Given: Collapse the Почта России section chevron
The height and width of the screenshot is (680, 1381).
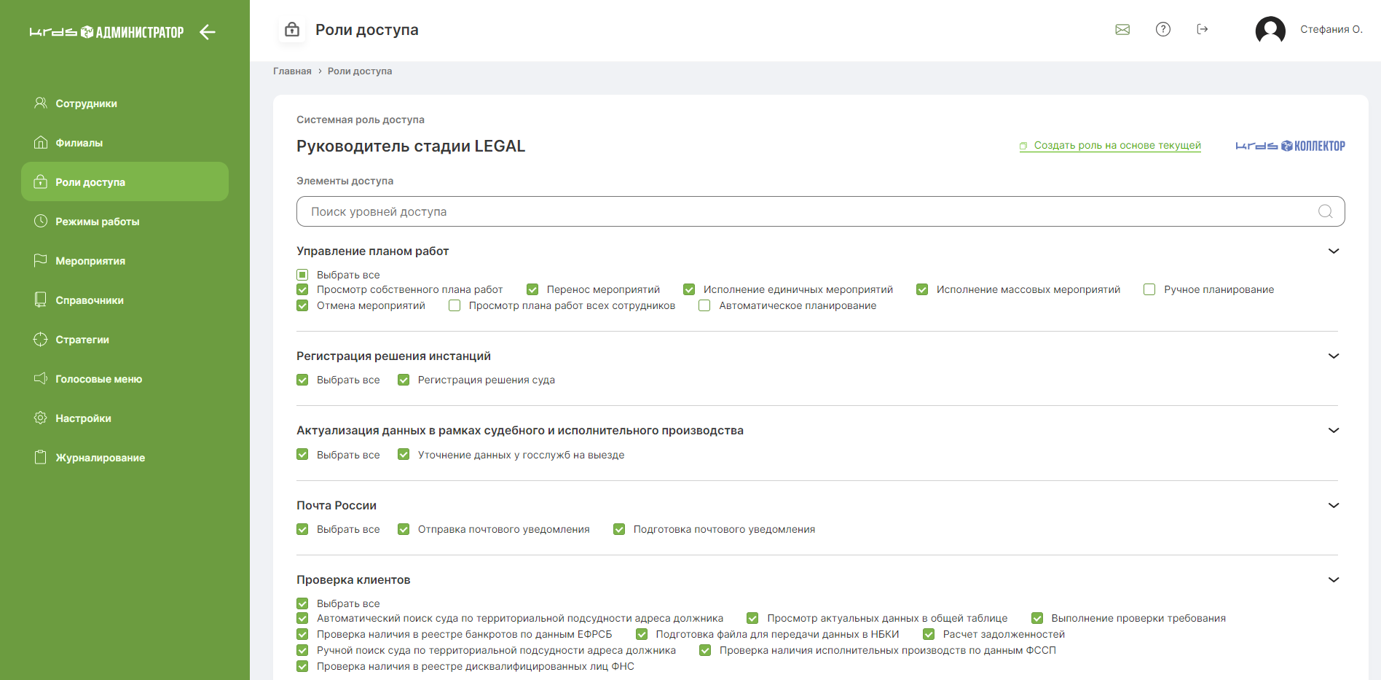Looking at the screenshot, I should [1334, 506].
